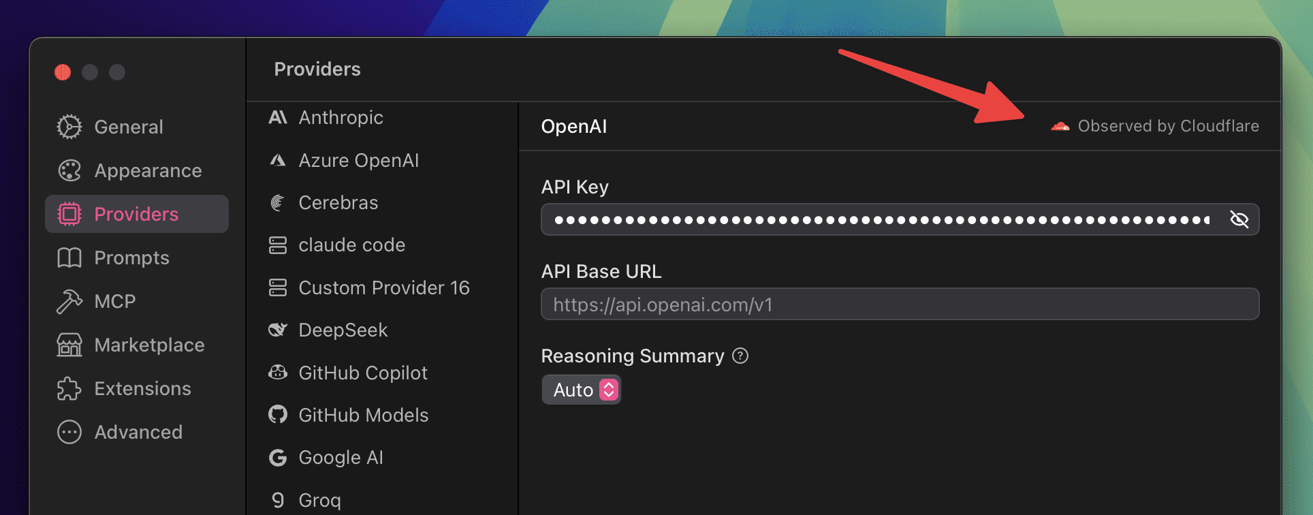Close the settings window red button

click(63, 72)
